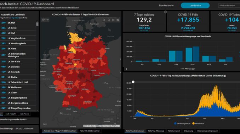Screen dimensions: 240x134
Task: Select LK Greiz in district list
Action: tap(18, 28)
